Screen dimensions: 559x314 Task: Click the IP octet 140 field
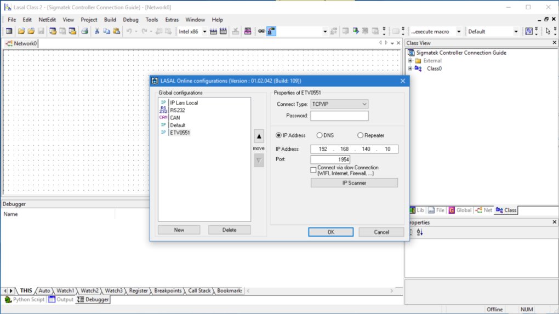click(x=366, y=149)
